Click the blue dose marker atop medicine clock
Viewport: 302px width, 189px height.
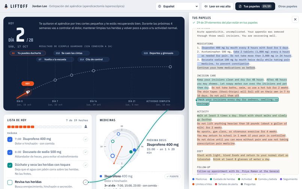[118, 134]
